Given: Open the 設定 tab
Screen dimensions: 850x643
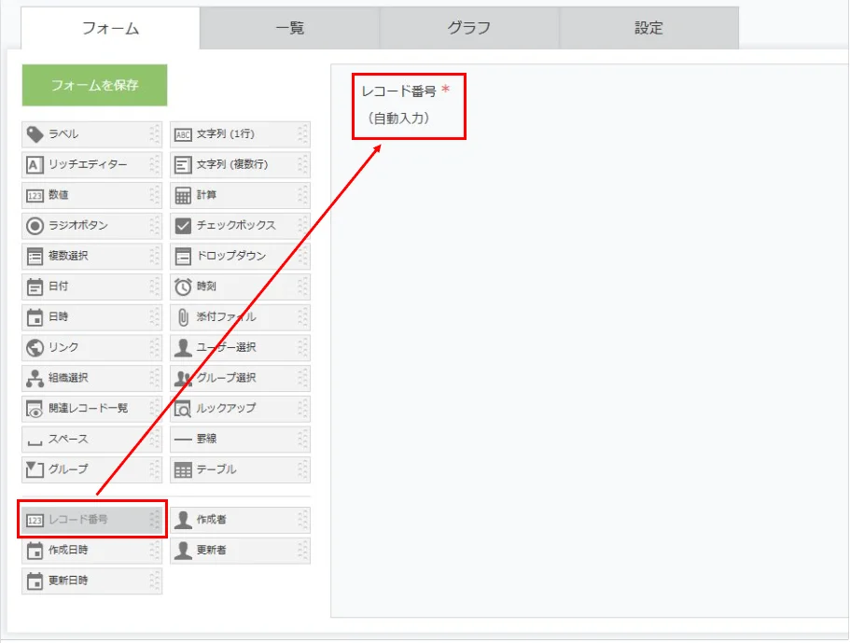Looking at the screenshot, I should click(x=648, y=28).
